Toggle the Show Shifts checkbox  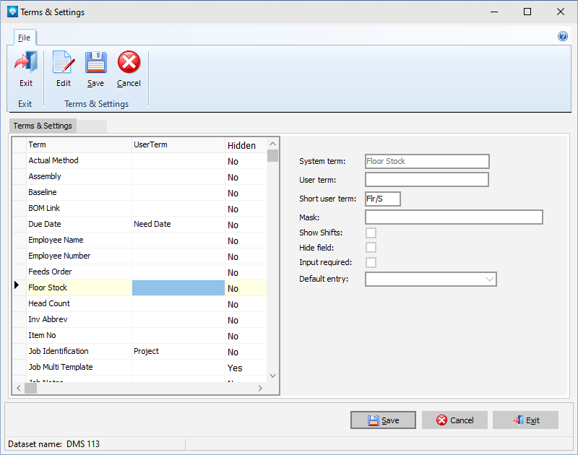tap(371, 233)
